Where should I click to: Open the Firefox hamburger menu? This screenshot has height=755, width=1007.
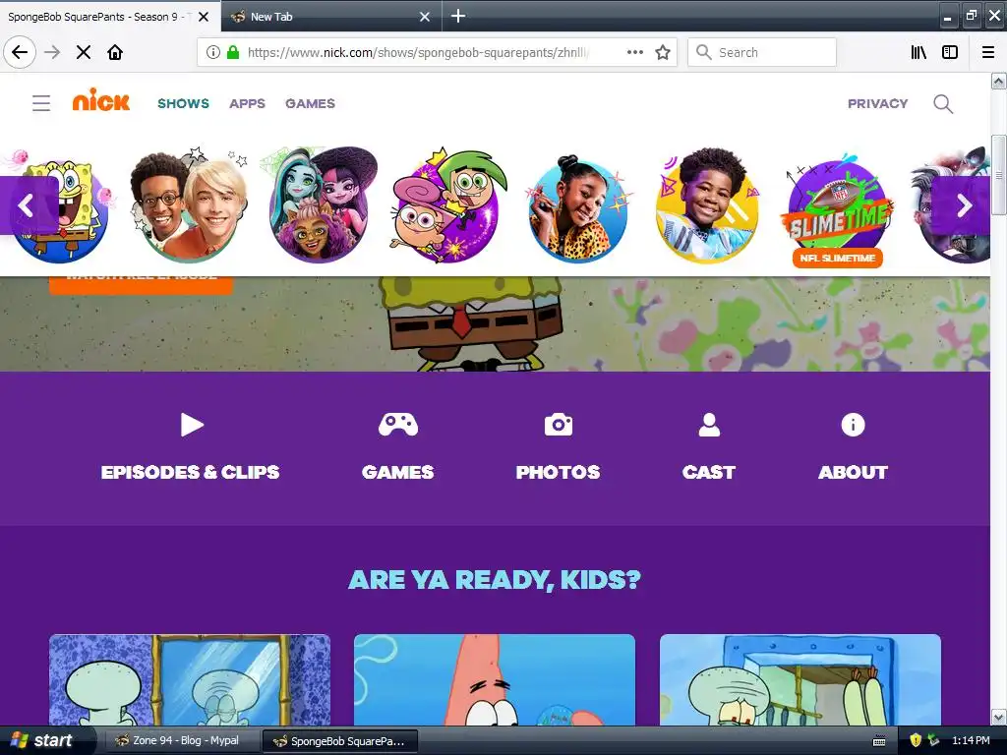[x=988, y=52]
